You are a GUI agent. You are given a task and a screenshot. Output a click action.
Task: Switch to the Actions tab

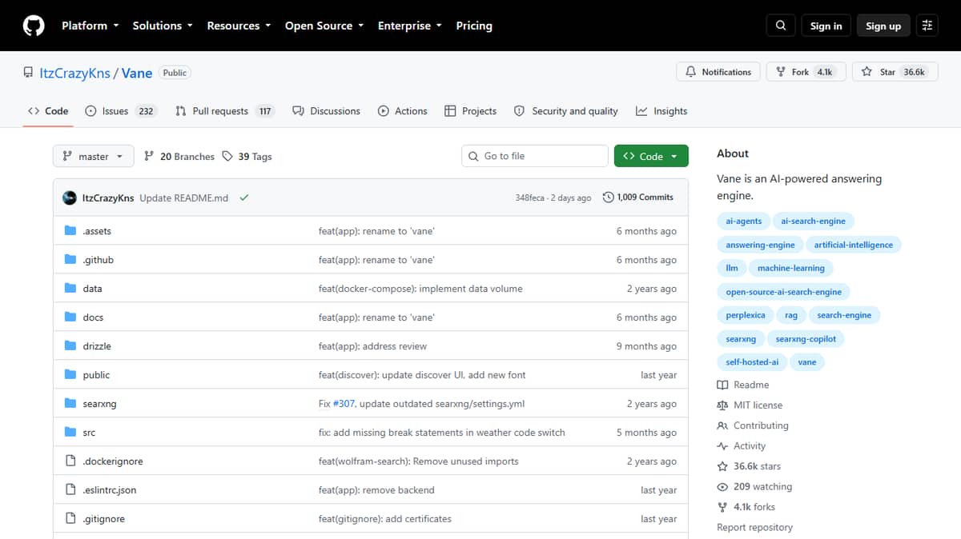[x=403, y=111]
